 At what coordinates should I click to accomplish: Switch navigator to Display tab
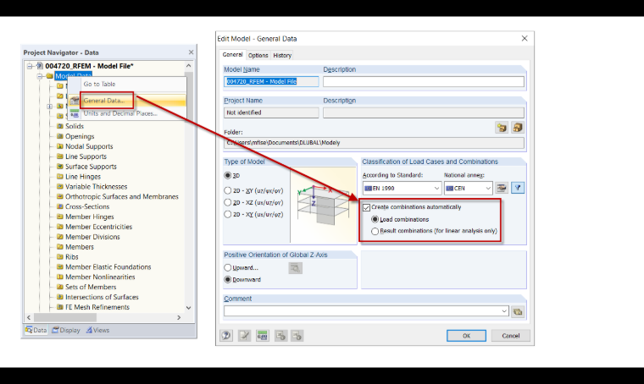(66, 330)
